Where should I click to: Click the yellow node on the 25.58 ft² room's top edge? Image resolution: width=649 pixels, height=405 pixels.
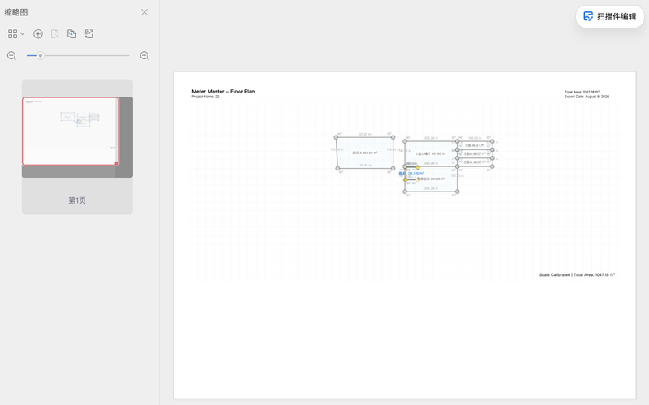418,167
